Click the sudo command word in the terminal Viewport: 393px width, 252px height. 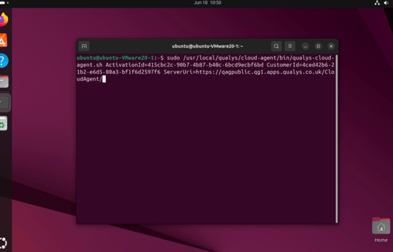pyautogui.click(x=174, y=58)
